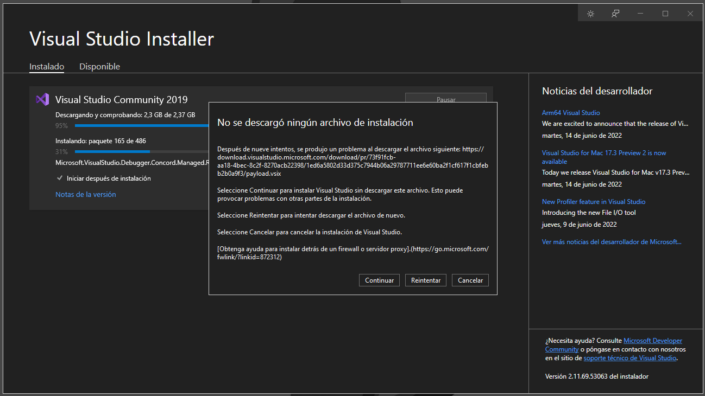
Task: Click Reintentar to retry the download
Action: tap(426, 280)
